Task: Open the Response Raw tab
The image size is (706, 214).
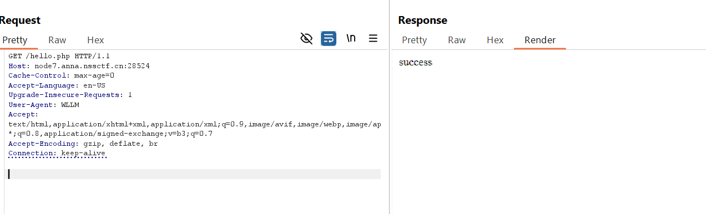Action: point(457,40)
